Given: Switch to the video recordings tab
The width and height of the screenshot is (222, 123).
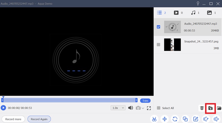Looking at the screenshot, I should click(x=178, y=13).
